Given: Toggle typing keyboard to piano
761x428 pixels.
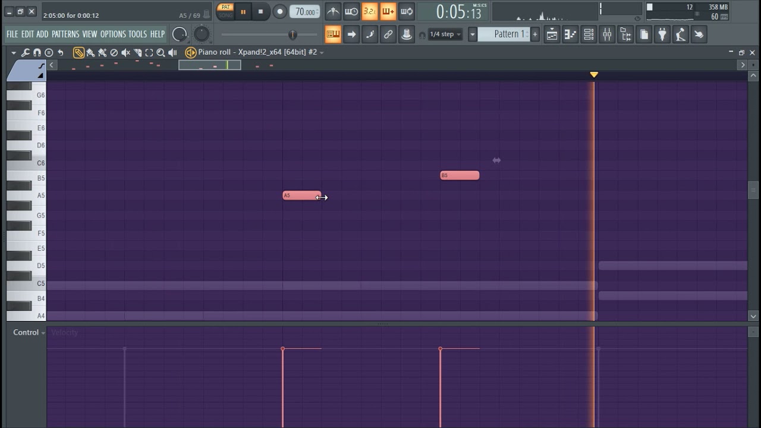Looking at the screenshot, I should (333, 34).
